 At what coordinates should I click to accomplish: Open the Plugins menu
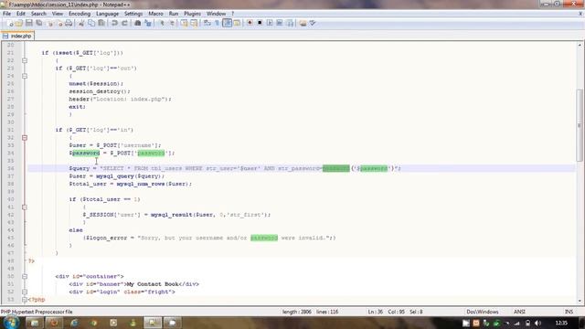coord(192,14)
